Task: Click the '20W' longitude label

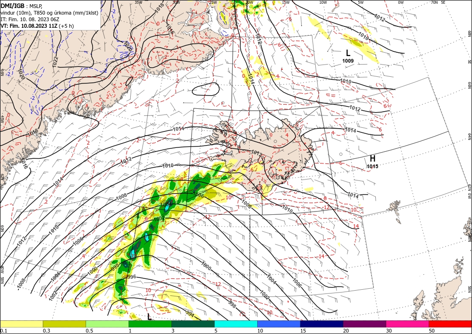Action: [250, 2]
